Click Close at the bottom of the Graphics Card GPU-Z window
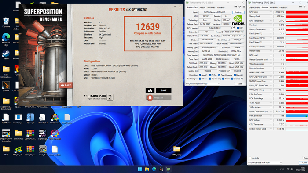This screenshot has width=308, height=173. [x=240, y=84]
